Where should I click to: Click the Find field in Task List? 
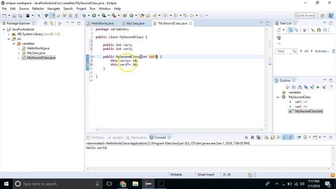coord(286,51)
